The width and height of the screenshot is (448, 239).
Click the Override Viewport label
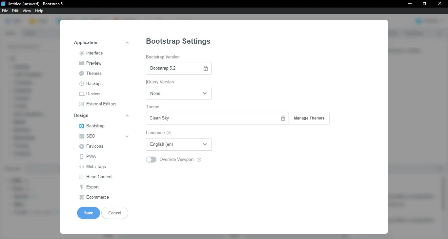tap(176, 160)
